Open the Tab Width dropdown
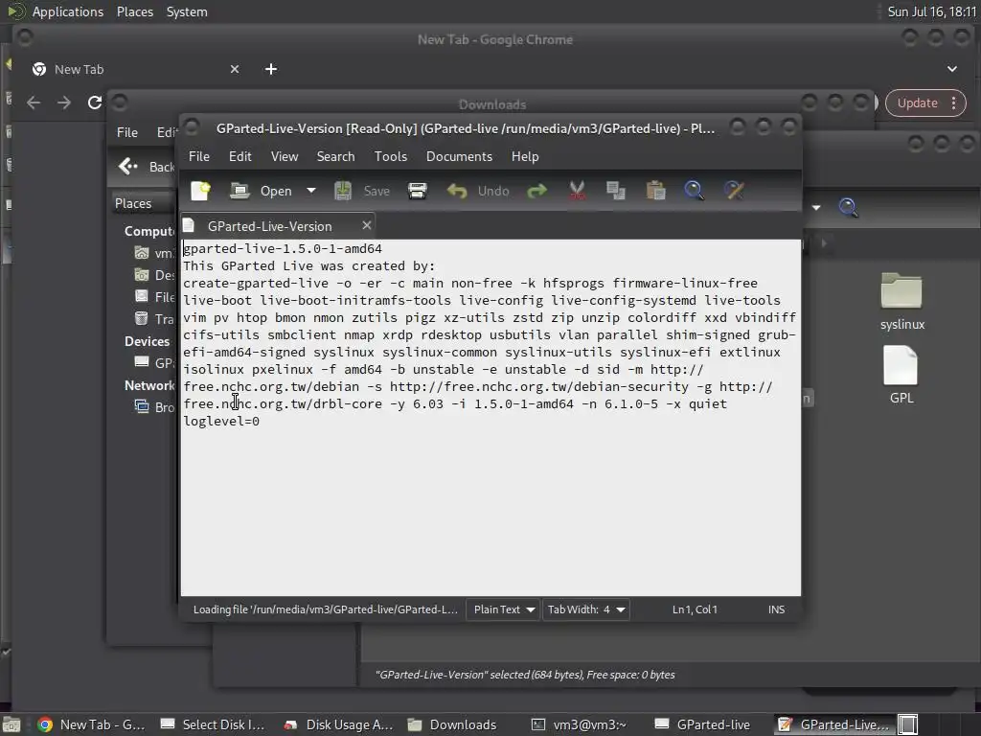Image resolution: width=981 pixels, height=736 pixels. pos(586,609)
